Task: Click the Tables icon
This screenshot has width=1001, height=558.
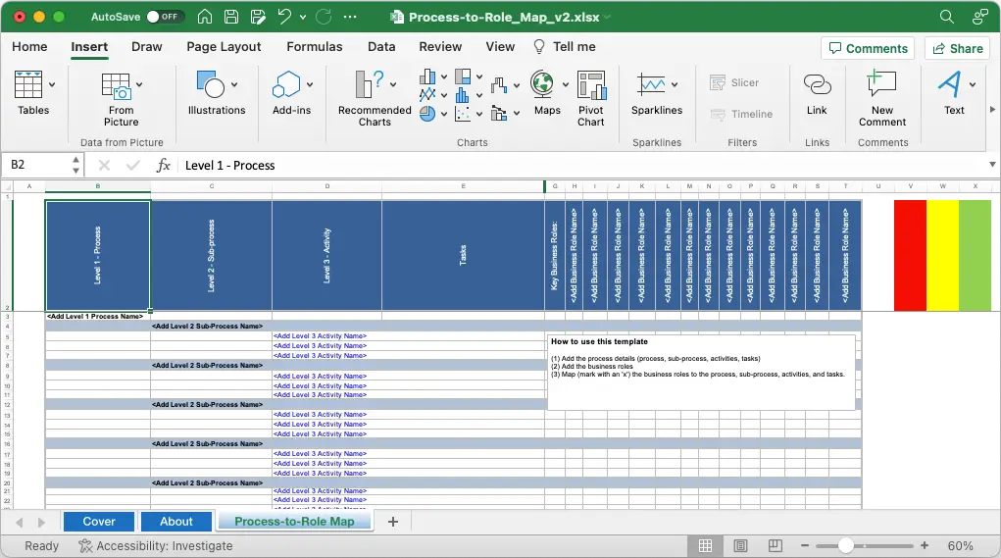Action: coord(28,84)
